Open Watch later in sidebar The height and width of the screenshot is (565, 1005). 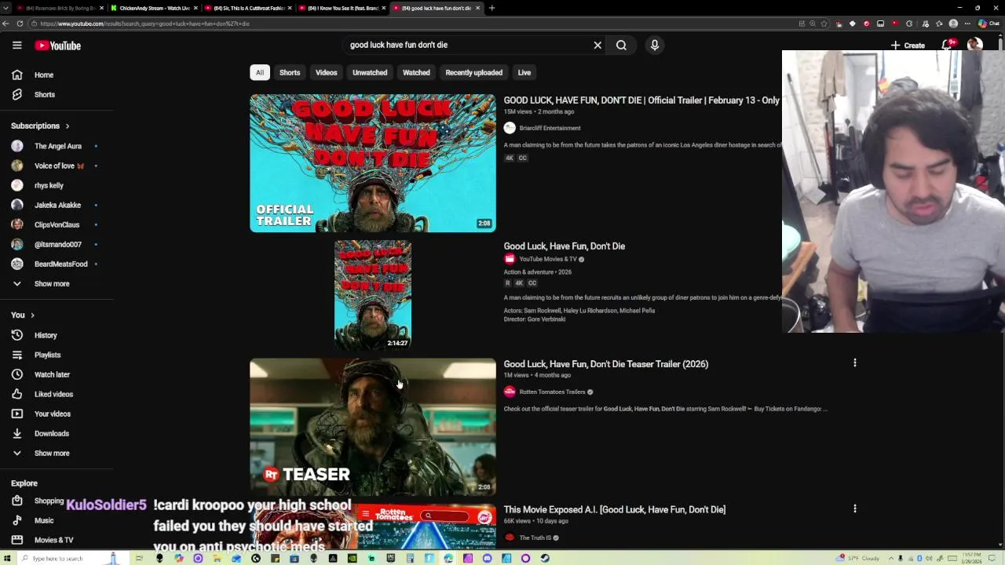(x=52, y=374)
